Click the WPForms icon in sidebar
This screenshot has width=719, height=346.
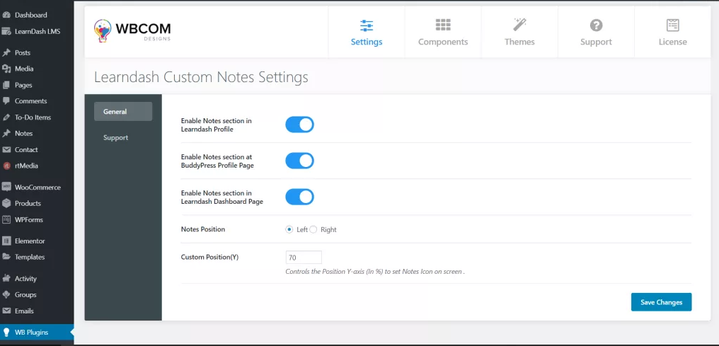6,219
